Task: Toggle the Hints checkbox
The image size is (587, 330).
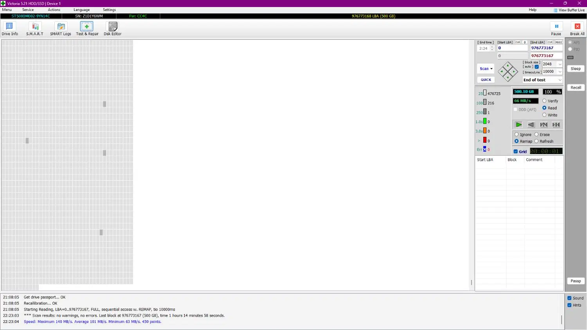Action: (569, 305)
